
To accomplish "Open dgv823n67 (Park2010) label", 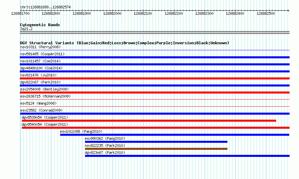I will [x=105, y=153].
